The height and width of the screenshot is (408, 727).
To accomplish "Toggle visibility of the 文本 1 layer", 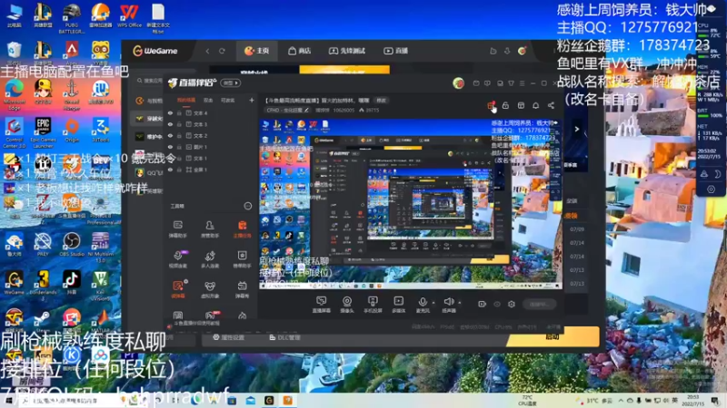I will (170, 158).
